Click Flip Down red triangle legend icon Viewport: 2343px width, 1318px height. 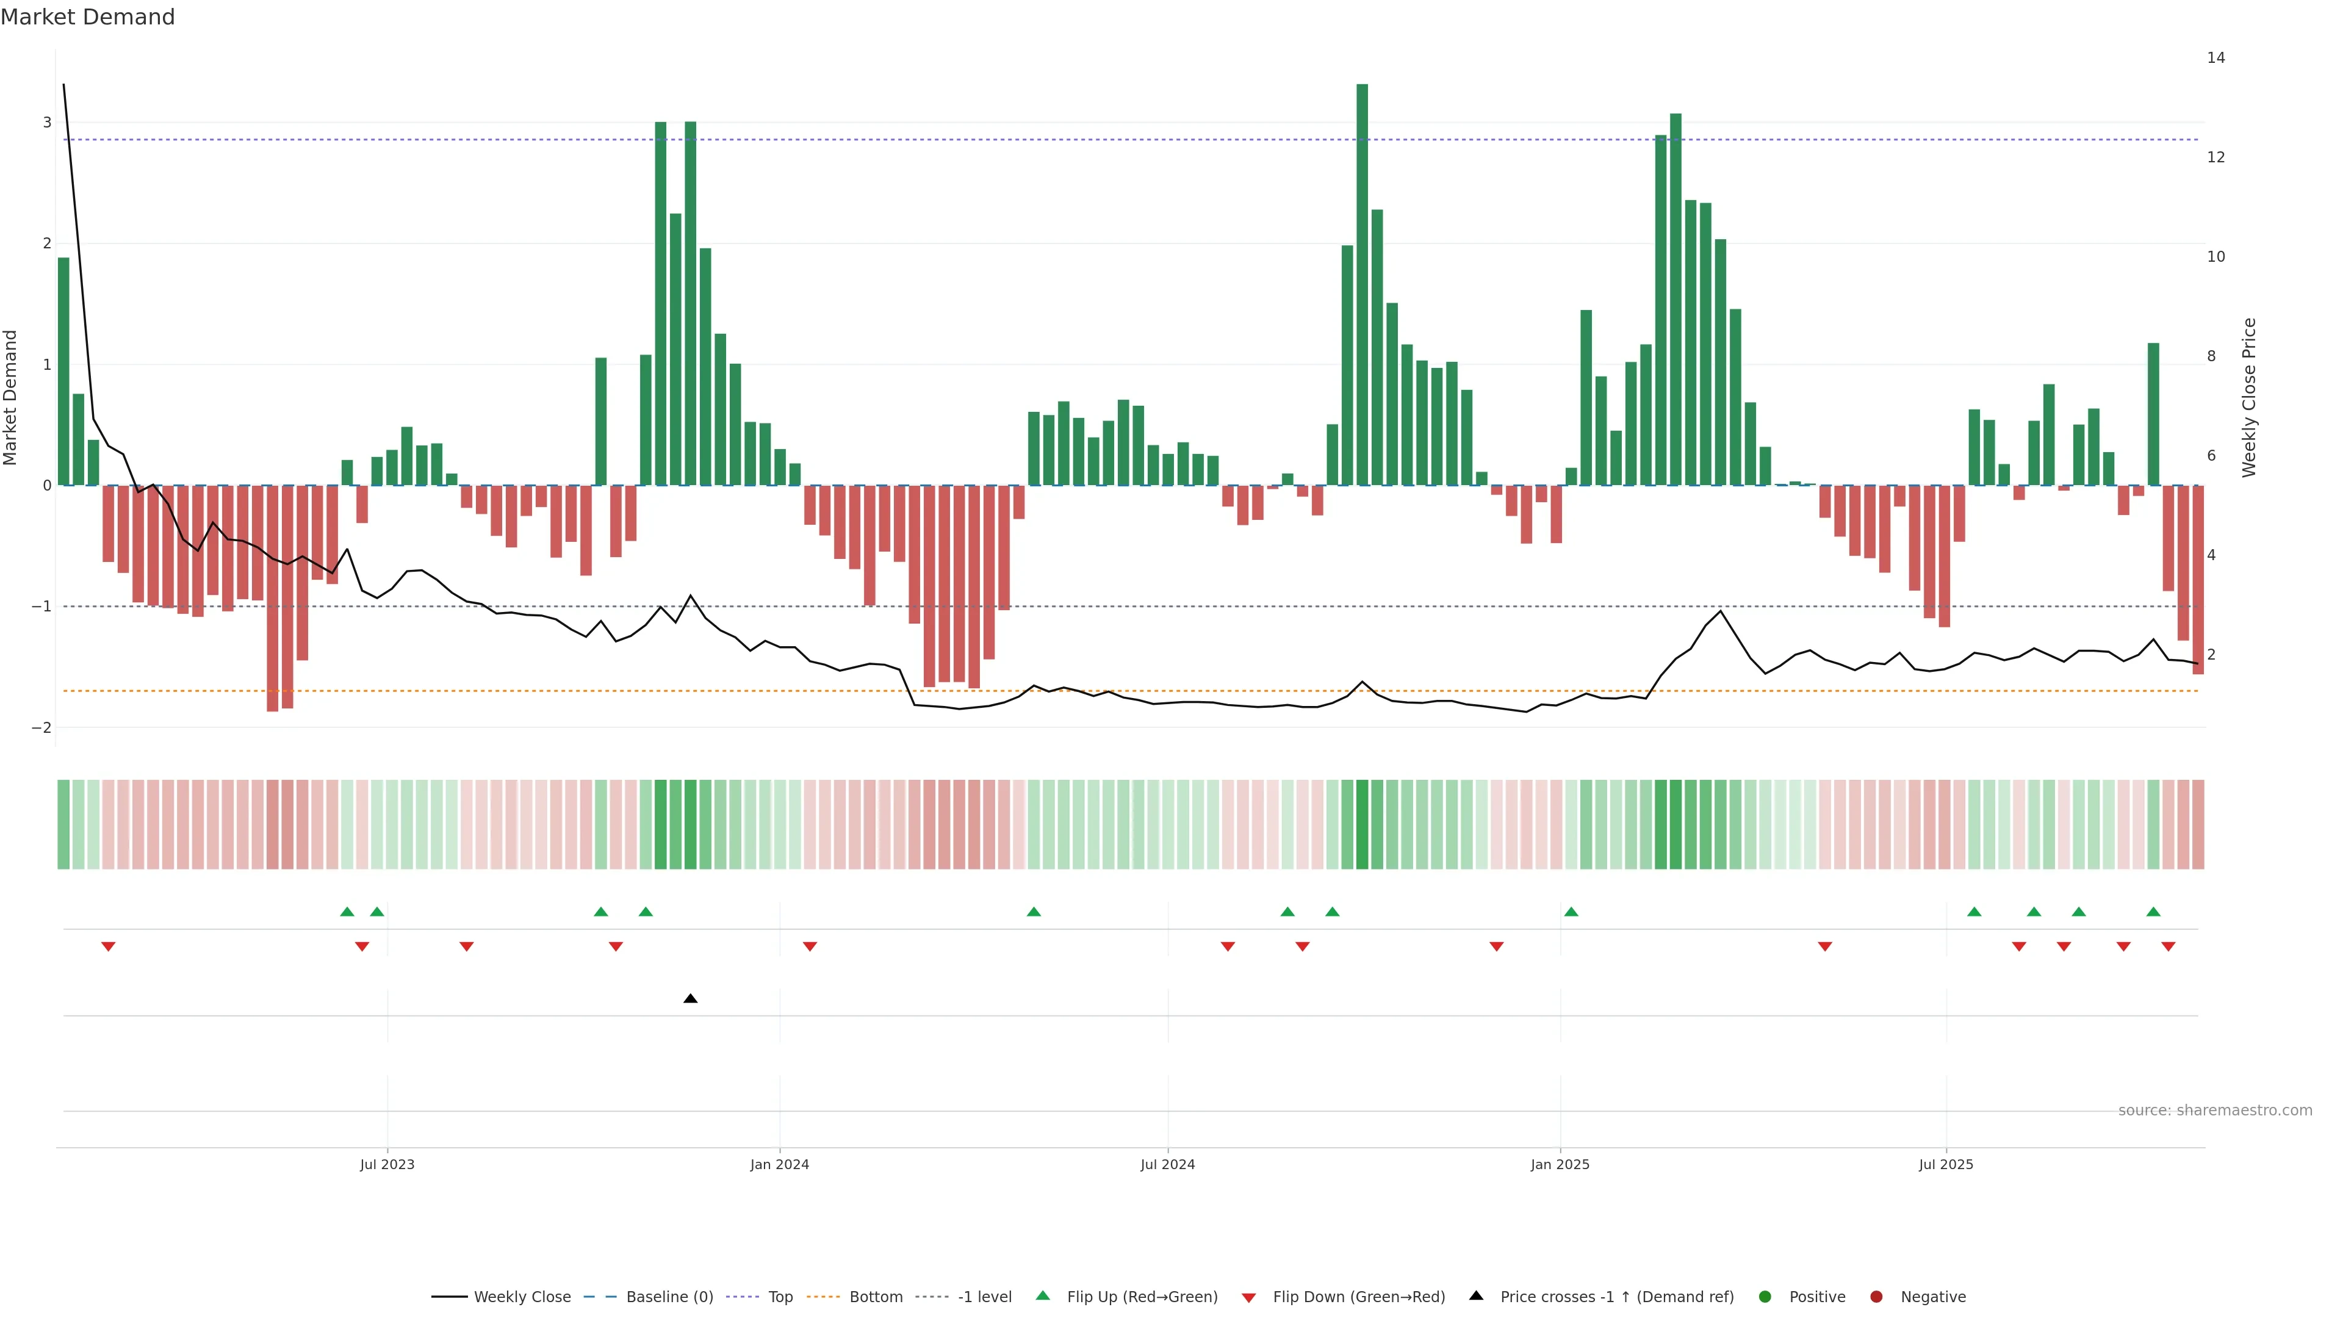1249,1297
